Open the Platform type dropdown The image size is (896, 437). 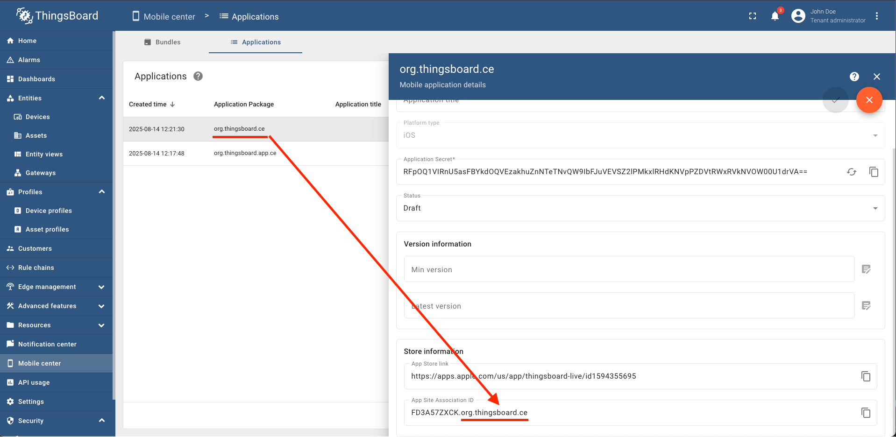875,135
